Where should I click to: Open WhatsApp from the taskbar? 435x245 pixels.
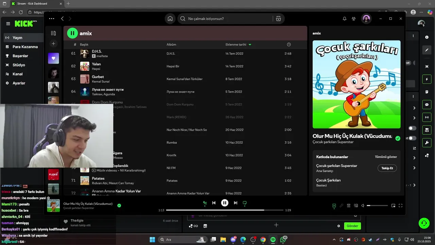[283, 240]
